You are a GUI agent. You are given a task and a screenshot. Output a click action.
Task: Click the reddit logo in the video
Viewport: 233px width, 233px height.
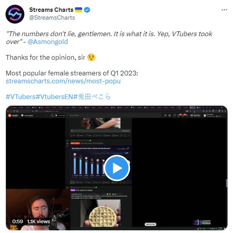(13, 115)
